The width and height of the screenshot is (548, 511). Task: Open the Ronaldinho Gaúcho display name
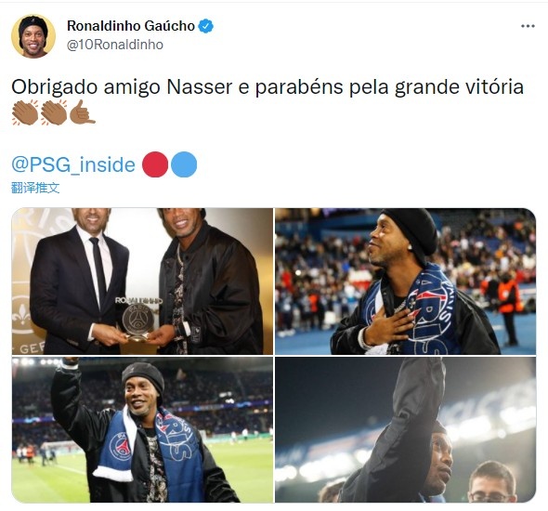click(131, 26)
